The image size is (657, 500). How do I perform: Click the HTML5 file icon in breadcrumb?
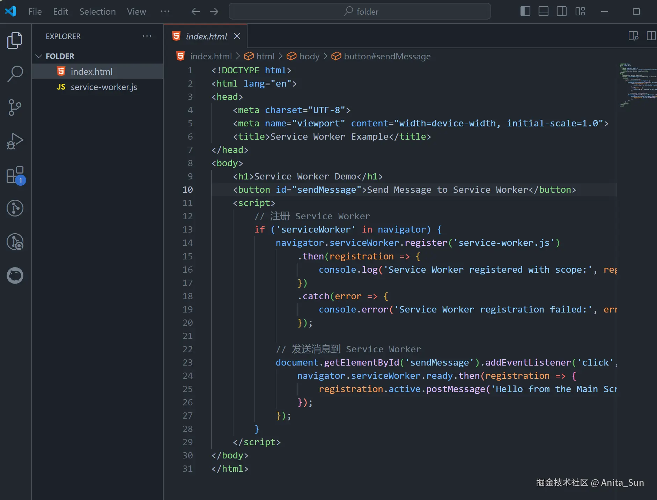pyautogui.click(x=180, y=56)
